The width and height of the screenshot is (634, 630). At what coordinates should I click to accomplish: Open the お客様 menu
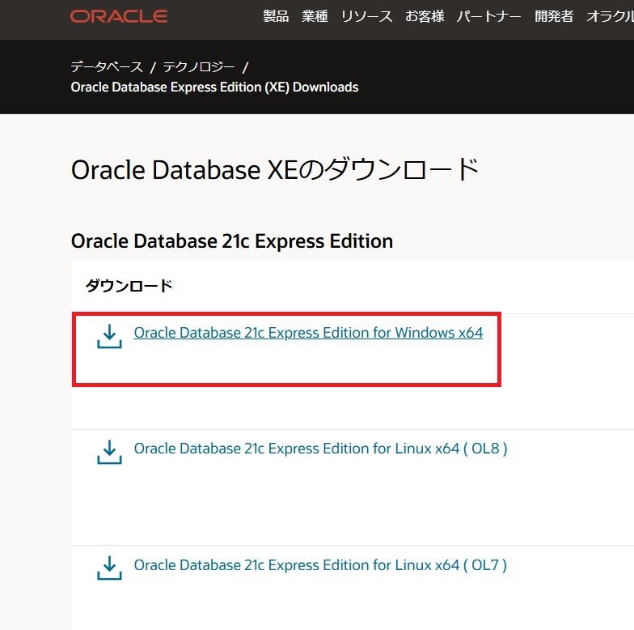click(425, 16)
